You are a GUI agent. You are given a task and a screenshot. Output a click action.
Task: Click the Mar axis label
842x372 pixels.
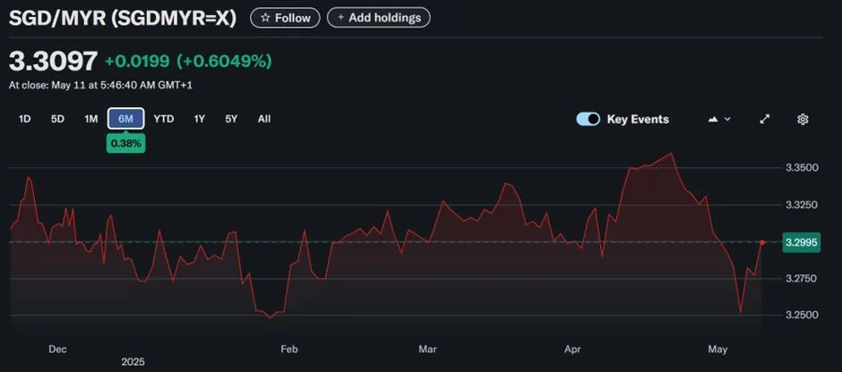427,350
